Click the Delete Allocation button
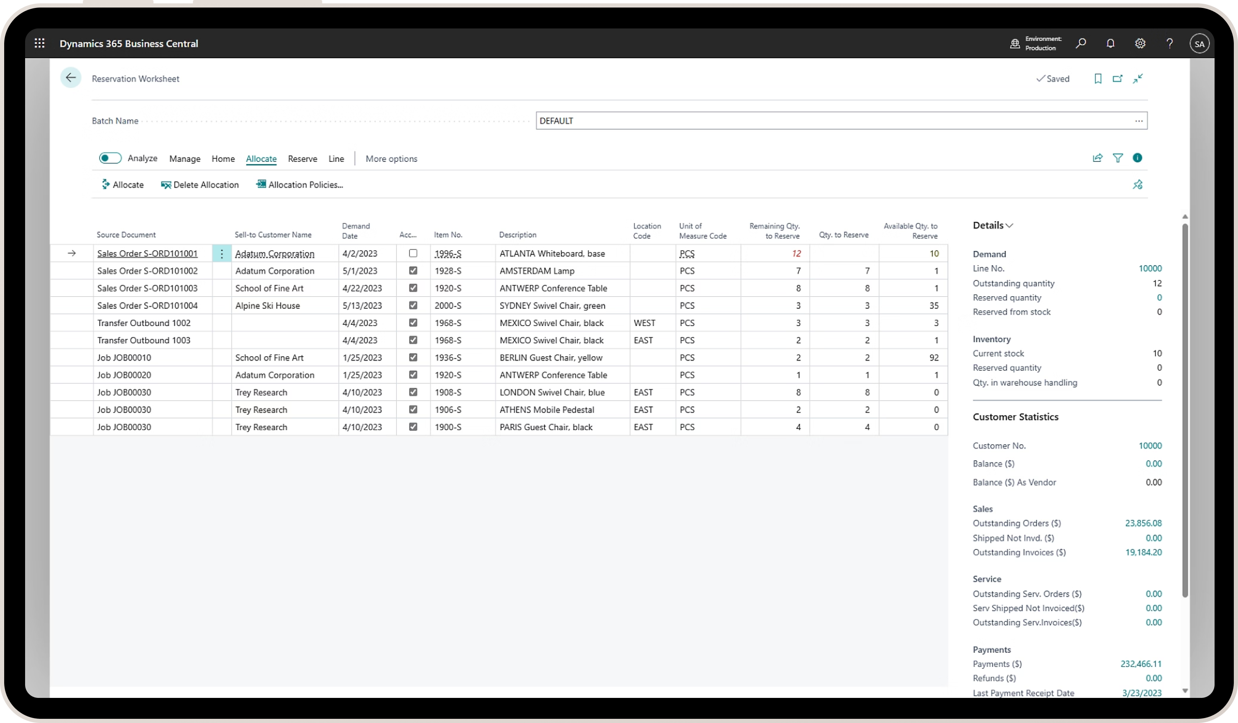This screenshot has height=723, width=1238. point(200,185)
